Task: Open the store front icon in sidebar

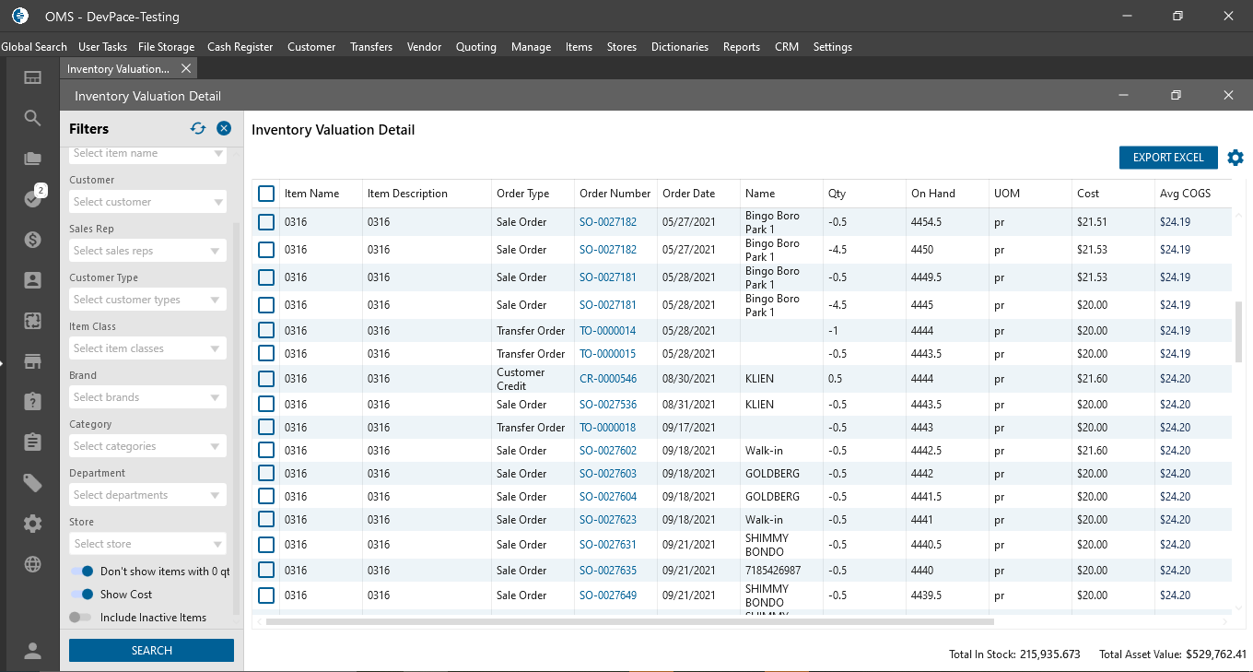Action: click(32, 361)
